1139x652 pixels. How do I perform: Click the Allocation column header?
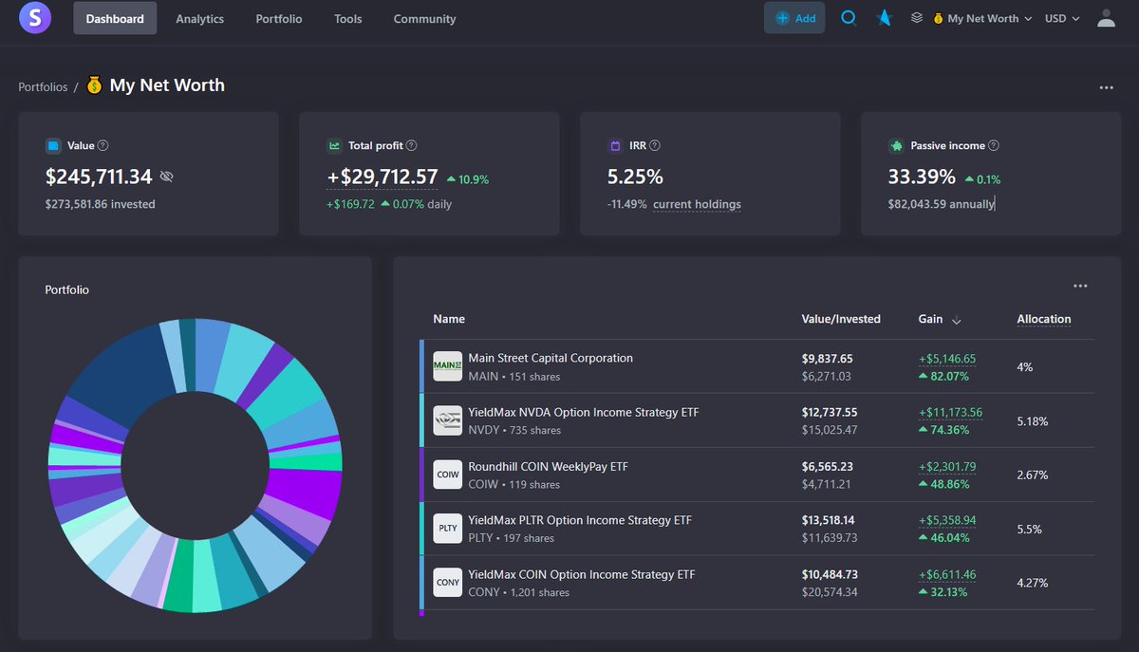pos(1044,319)
